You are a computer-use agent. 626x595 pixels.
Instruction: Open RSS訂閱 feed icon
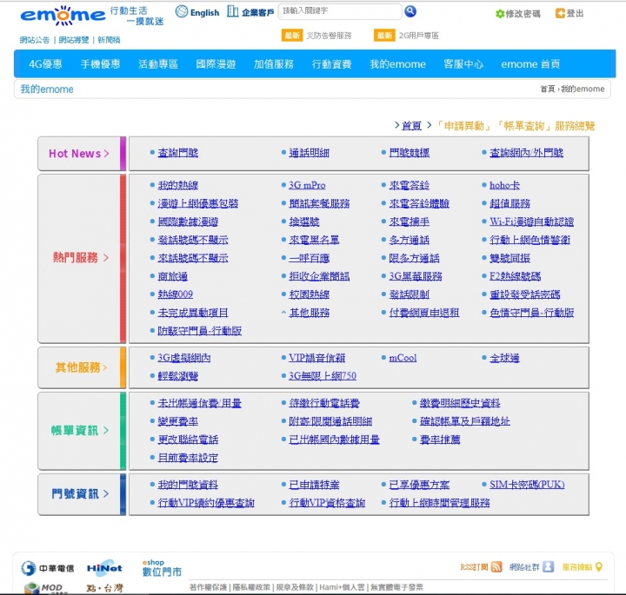[496, 566]
